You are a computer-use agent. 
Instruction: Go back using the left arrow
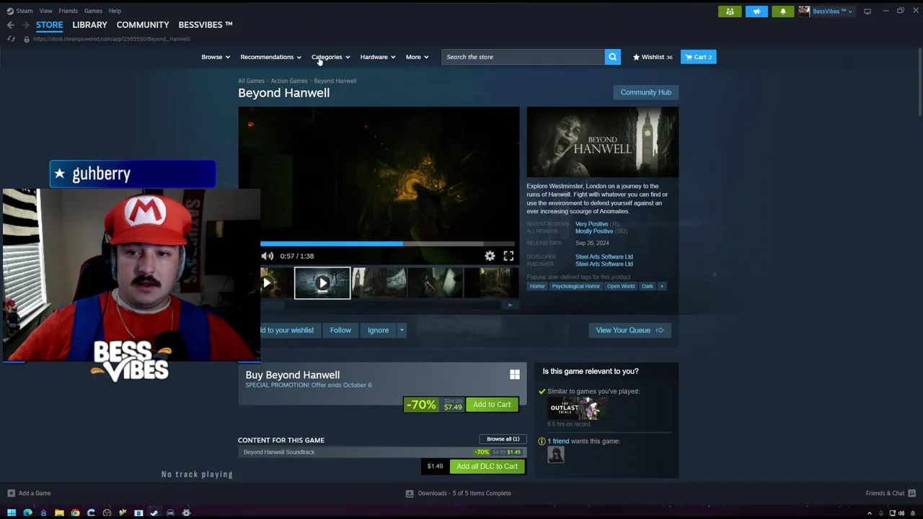point(11,25)
